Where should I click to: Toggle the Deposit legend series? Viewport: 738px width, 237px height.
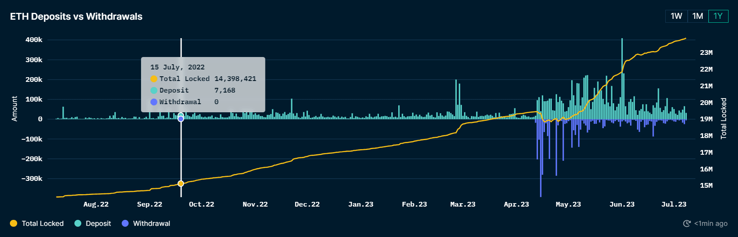coord(93,223)
